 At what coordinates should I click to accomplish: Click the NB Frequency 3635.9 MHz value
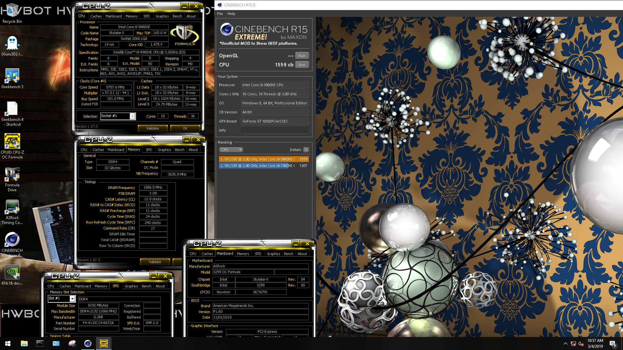[177, 174]
